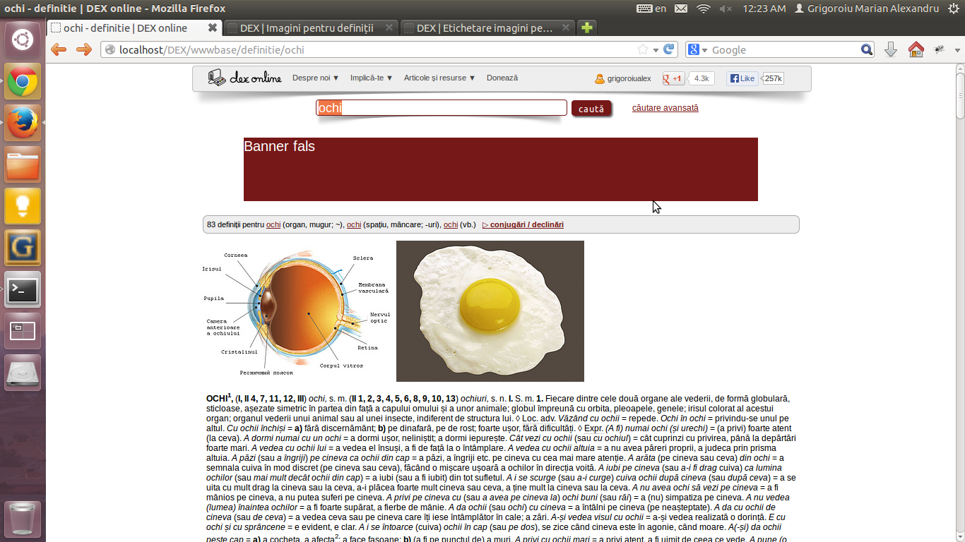
Task: Expand the Articole și resurse menu
Action: click(439, 78)
